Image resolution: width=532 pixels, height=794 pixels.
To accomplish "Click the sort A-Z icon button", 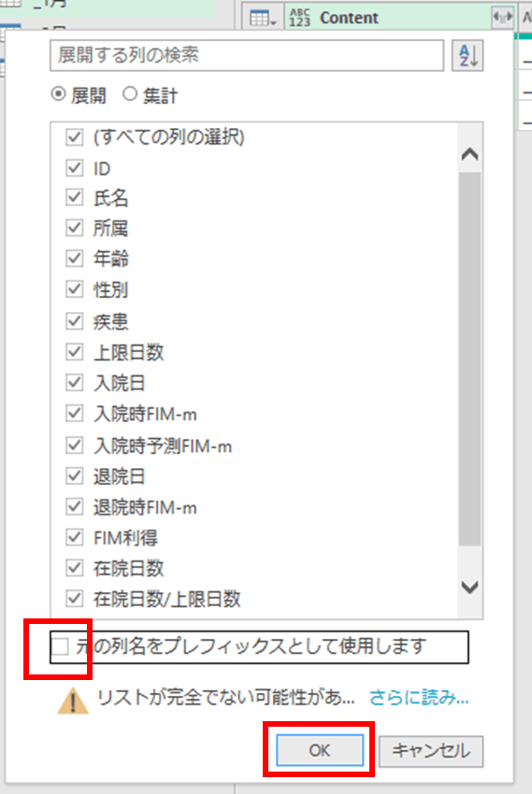I will pos(467,55).
